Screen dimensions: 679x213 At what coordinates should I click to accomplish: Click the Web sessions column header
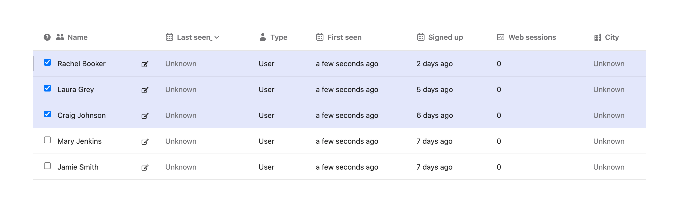(532, 37)
